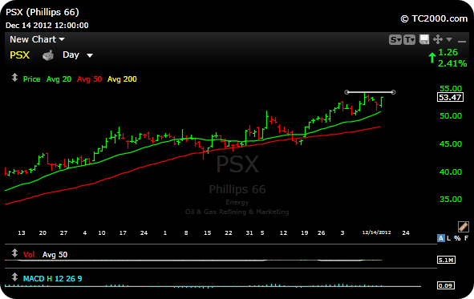Click the yellow PSX ticker symbol
The image size is (474, 299).
19,55
